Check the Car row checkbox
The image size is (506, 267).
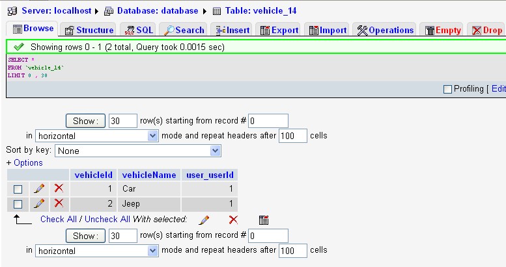pos(18,189)
